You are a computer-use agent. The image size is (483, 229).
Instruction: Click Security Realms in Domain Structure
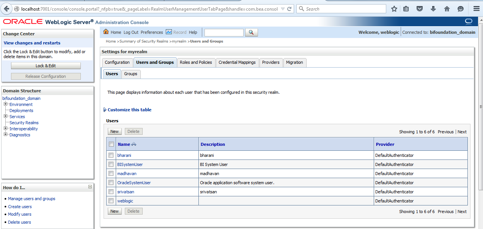(x=24, y=123)
